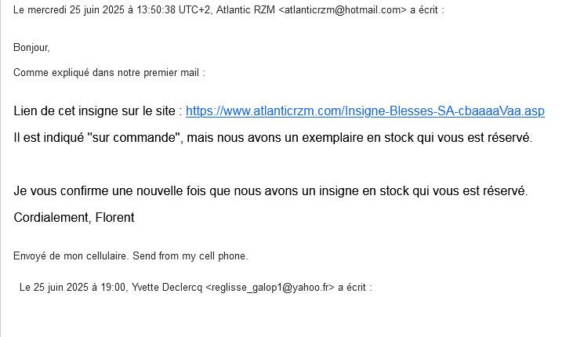Click the atlanticrzm@hotmail.com email address
The width and height of the screenshot is (566, 337).
(343, 9)
